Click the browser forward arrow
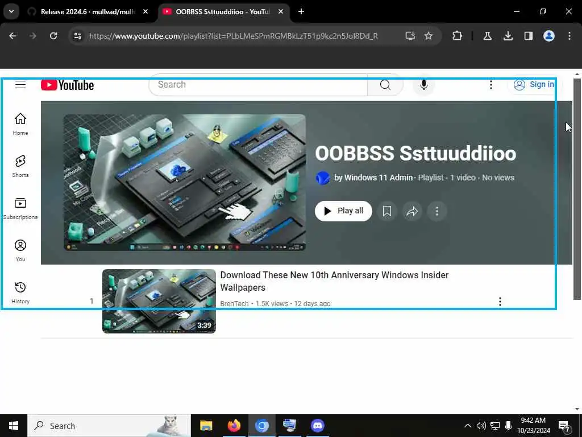The image size is (582, 437). [x=33, y=36]
